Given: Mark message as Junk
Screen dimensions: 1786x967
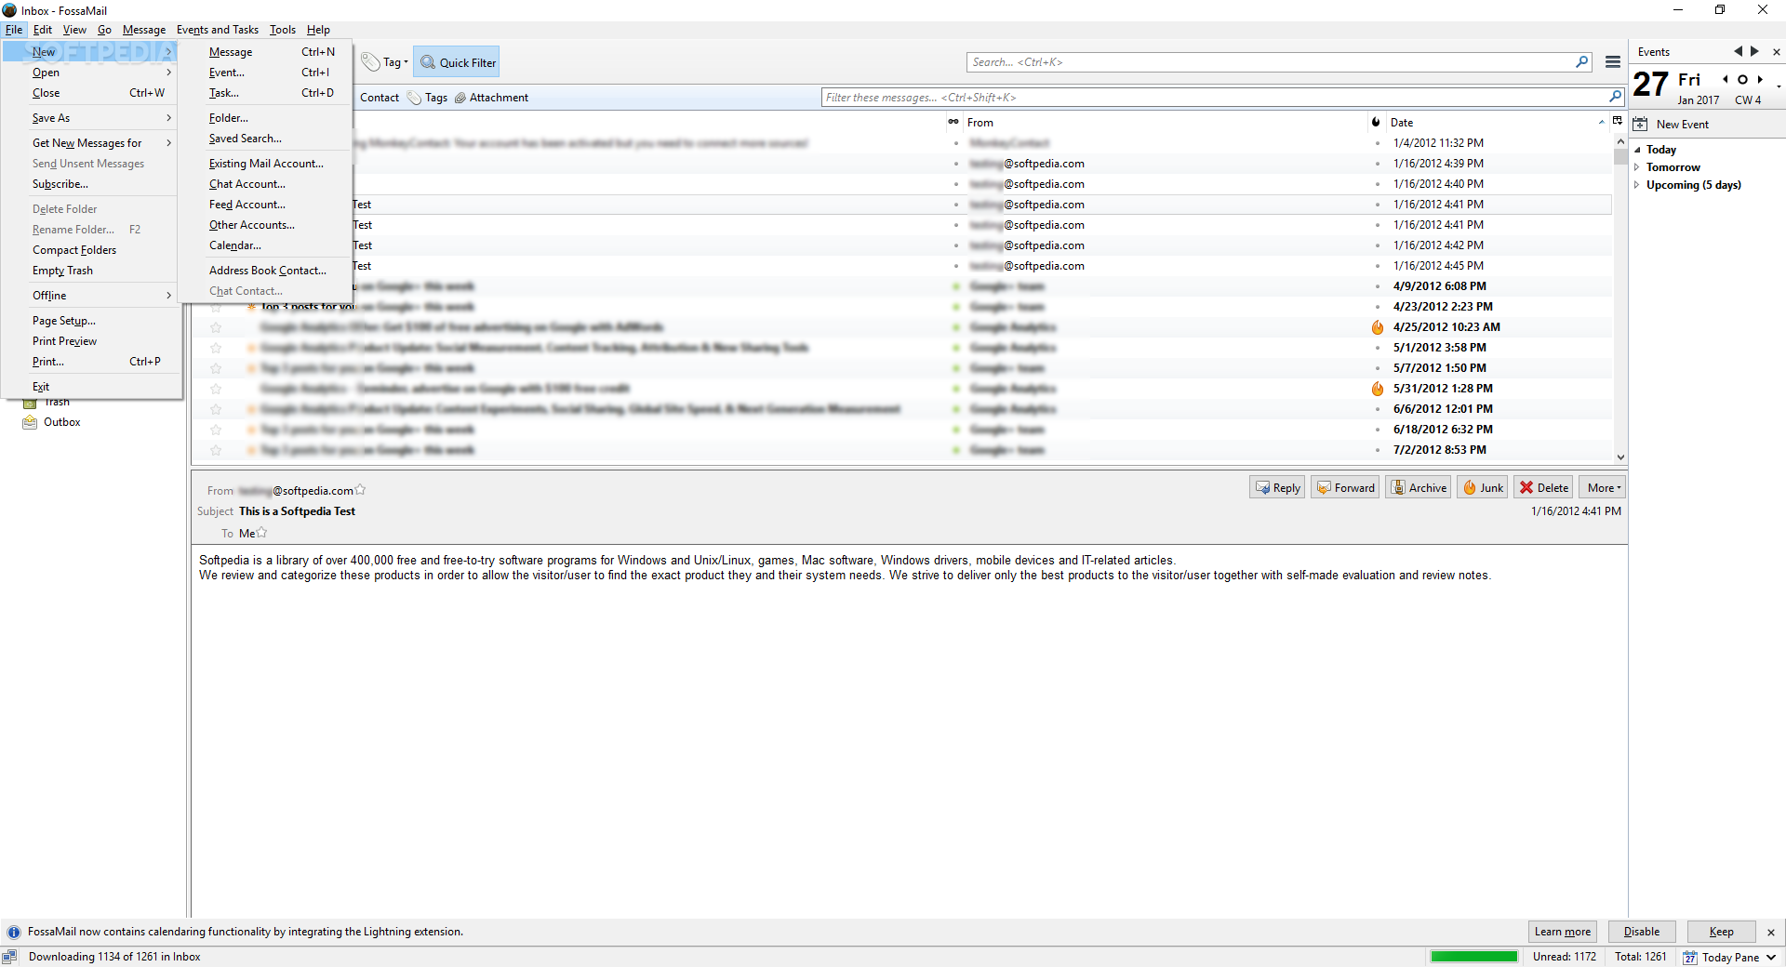Looking at the screenshot, I should [1483, 487].
